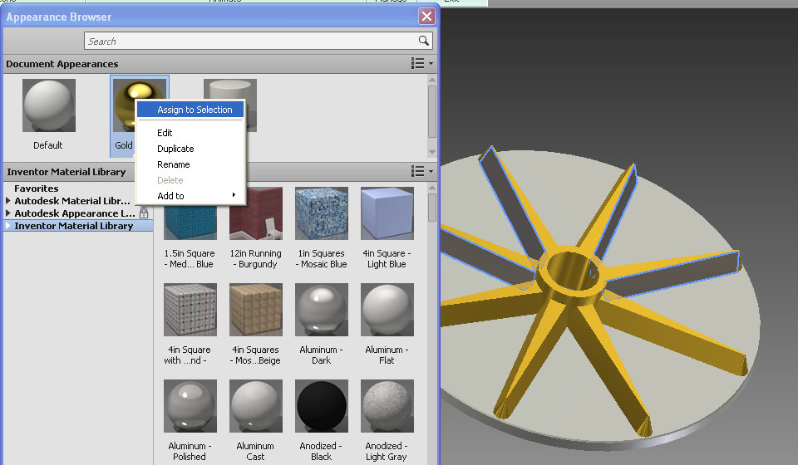798x465 pixels.
Task: Click material library scrollbar up arrow
Action: [x=432, y=188]
